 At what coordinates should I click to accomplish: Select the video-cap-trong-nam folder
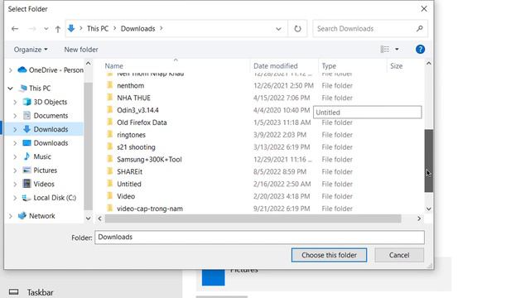(150, 209)
